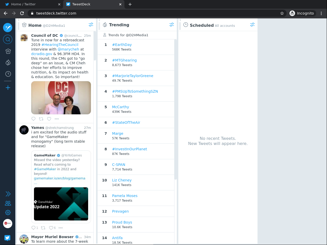The width and height of the screenshot is (327, 245).
Task: Click the Mayor Muriel Bowser account name
Action: (52, 237)
